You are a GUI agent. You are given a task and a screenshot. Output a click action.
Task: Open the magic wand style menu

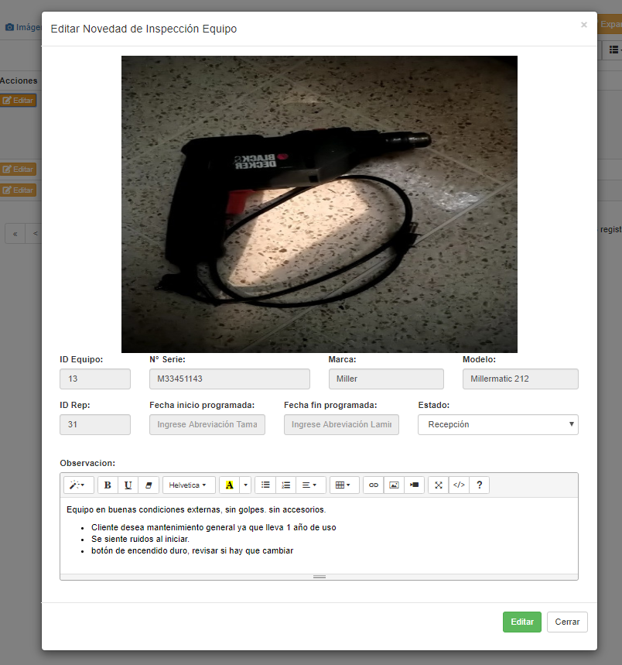79,485
